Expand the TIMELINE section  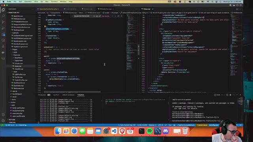coord(12,123)
